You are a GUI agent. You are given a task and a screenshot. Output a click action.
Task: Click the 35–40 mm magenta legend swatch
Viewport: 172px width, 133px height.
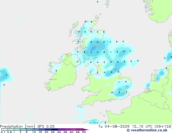point(67,129)
